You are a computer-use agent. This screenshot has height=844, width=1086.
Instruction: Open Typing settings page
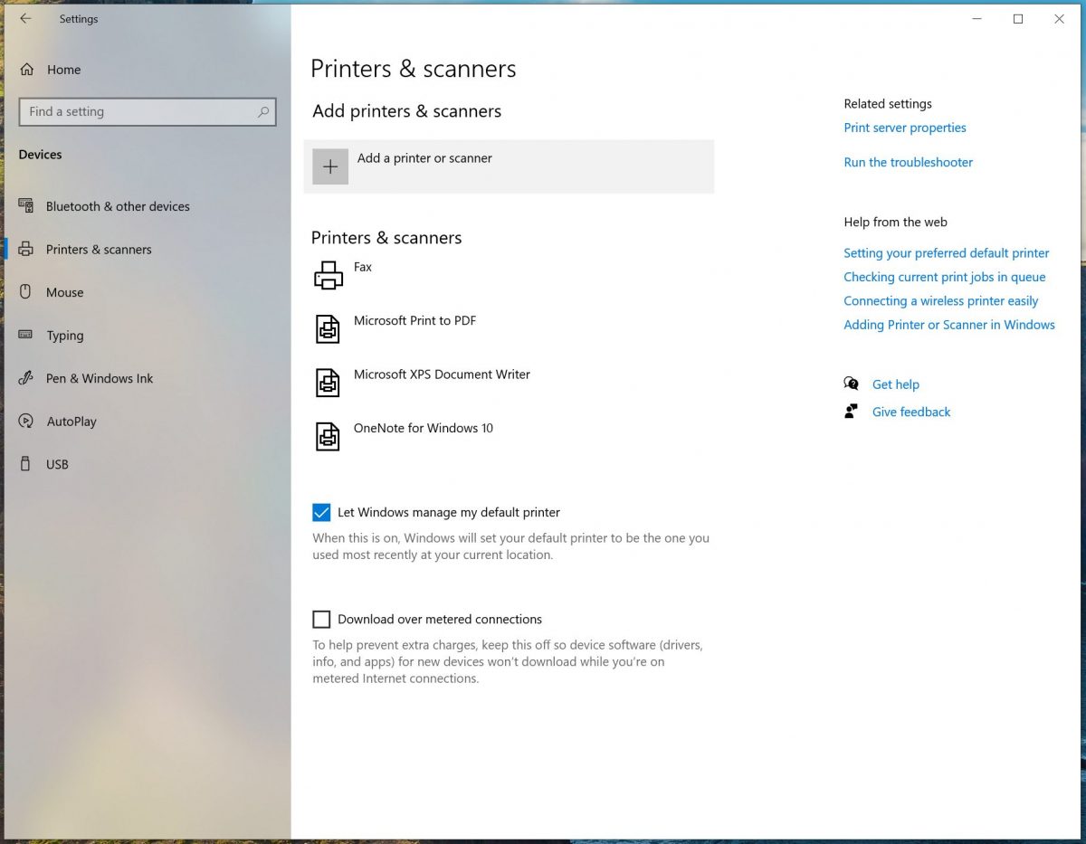tap(64, 336)
